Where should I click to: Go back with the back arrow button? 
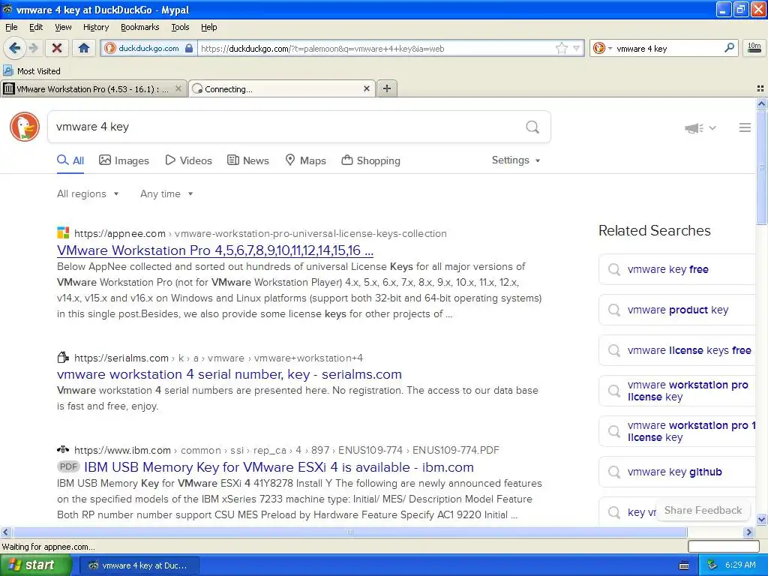tap(15, 48)
